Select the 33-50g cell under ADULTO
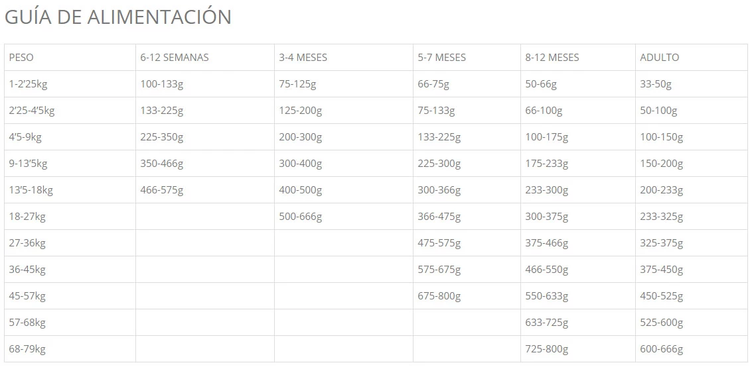The height and width of the screenshot is (369, 754). coord(656,84)
